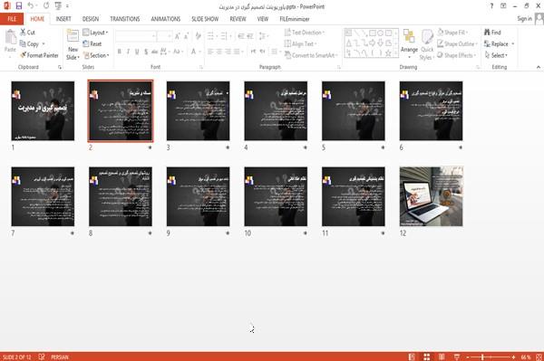Click the Save icon in quick access toolbar

coord(19,5)
